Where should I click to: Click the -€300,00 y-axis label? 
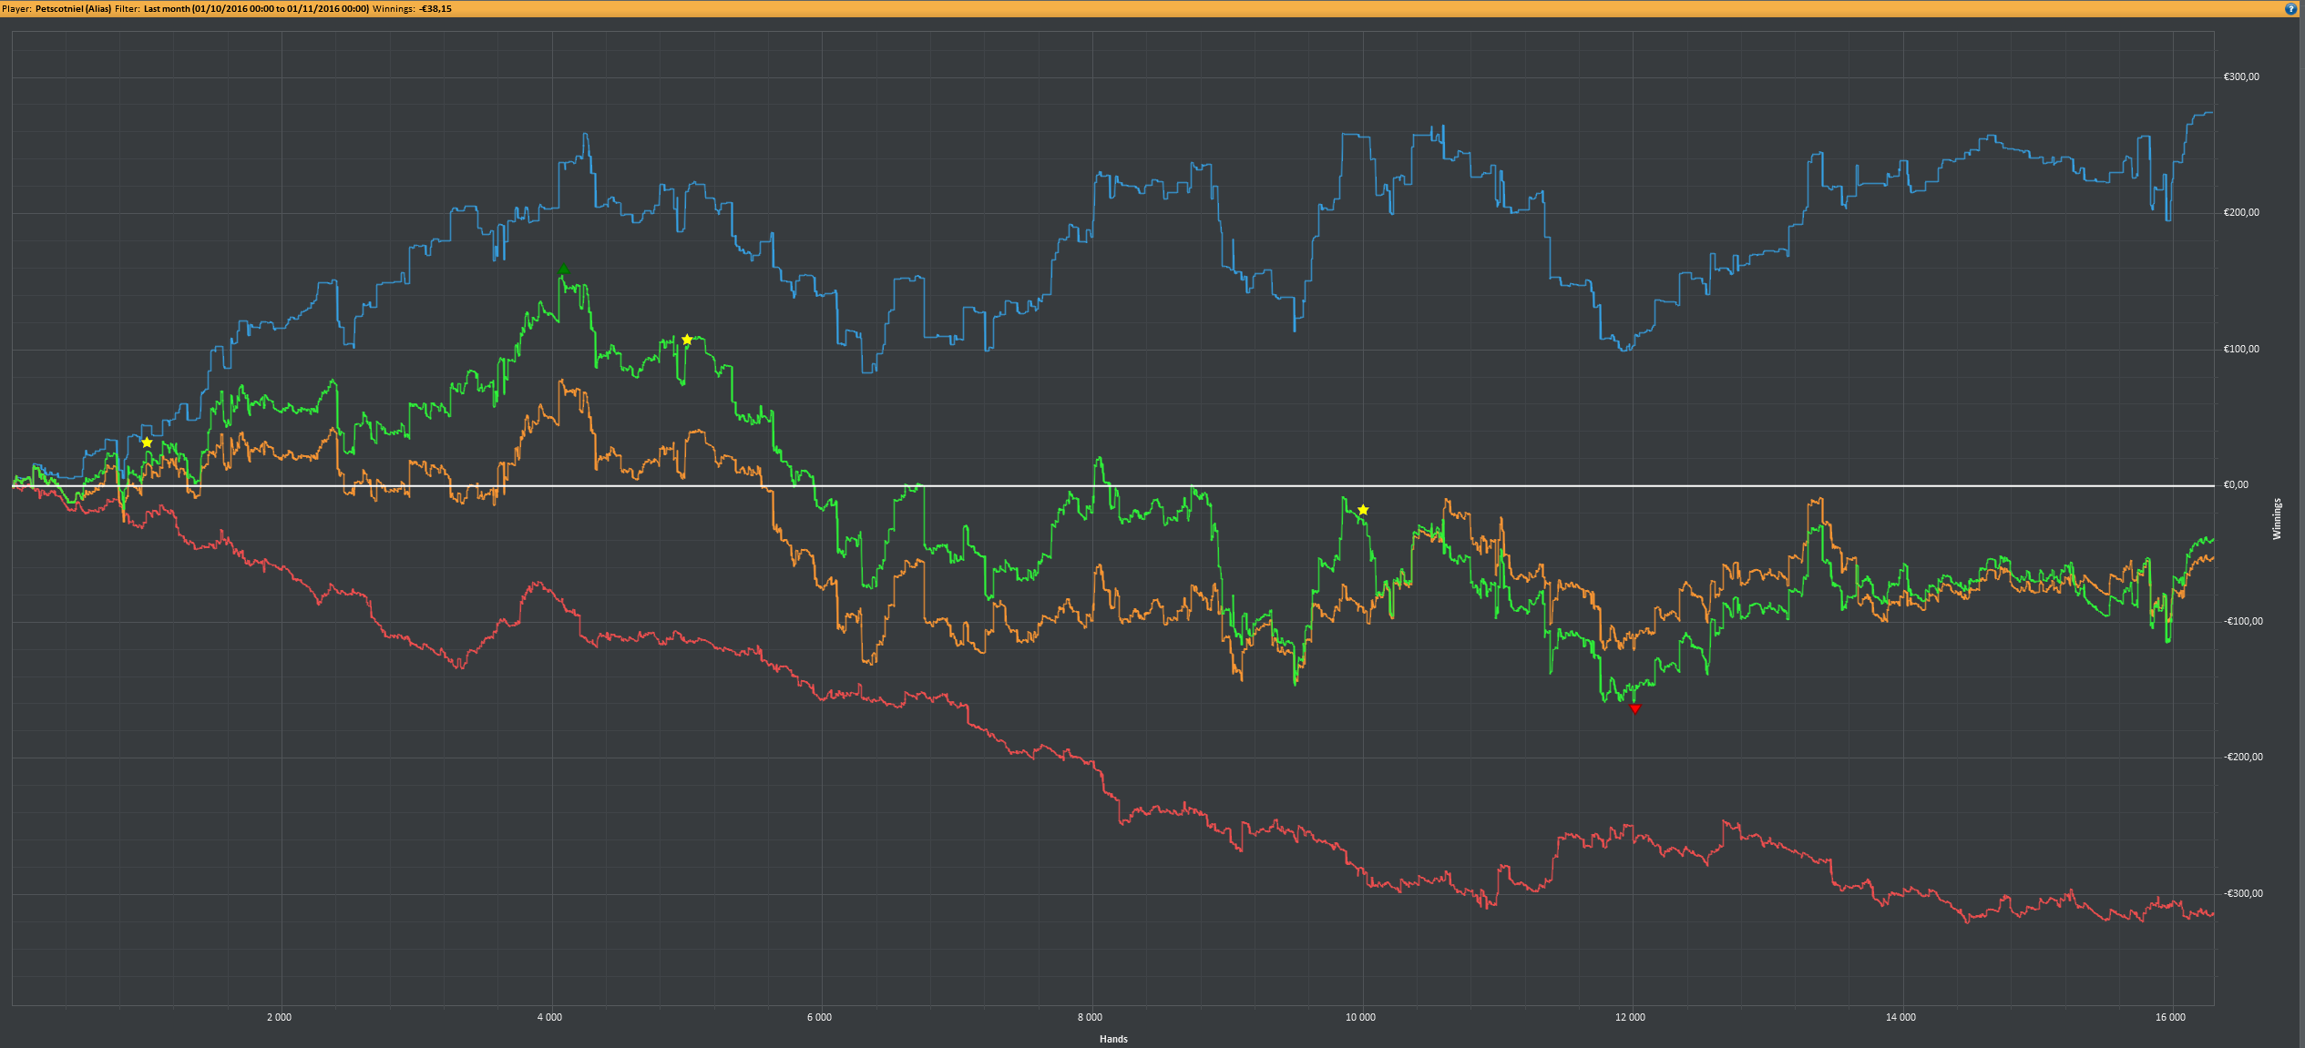(x=2242, y=893)
